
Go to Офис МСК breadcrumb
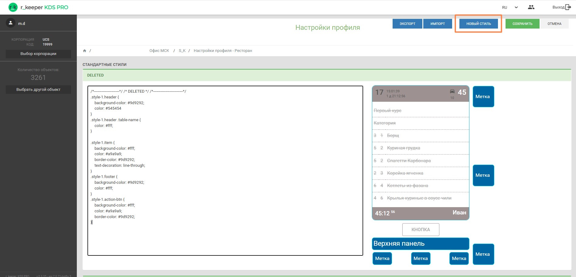point(159,51)
